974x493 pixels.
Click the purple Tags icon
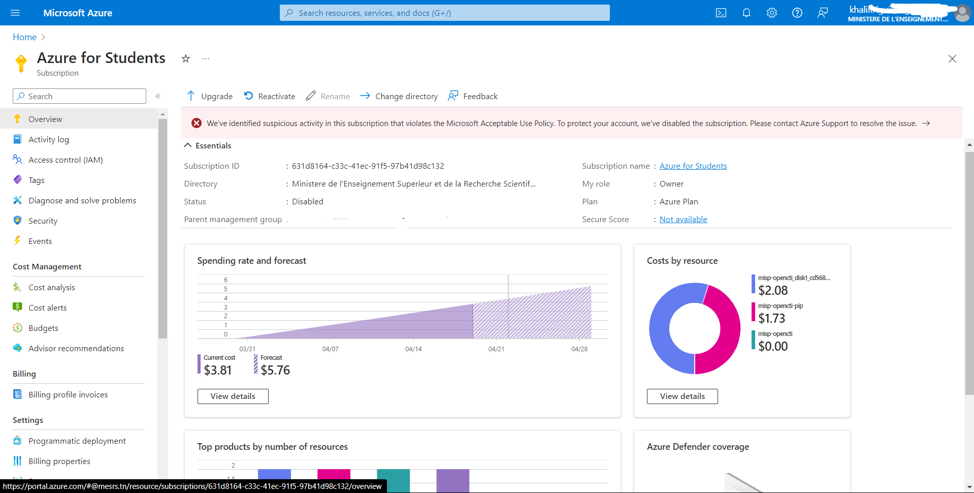click(17, 179)
